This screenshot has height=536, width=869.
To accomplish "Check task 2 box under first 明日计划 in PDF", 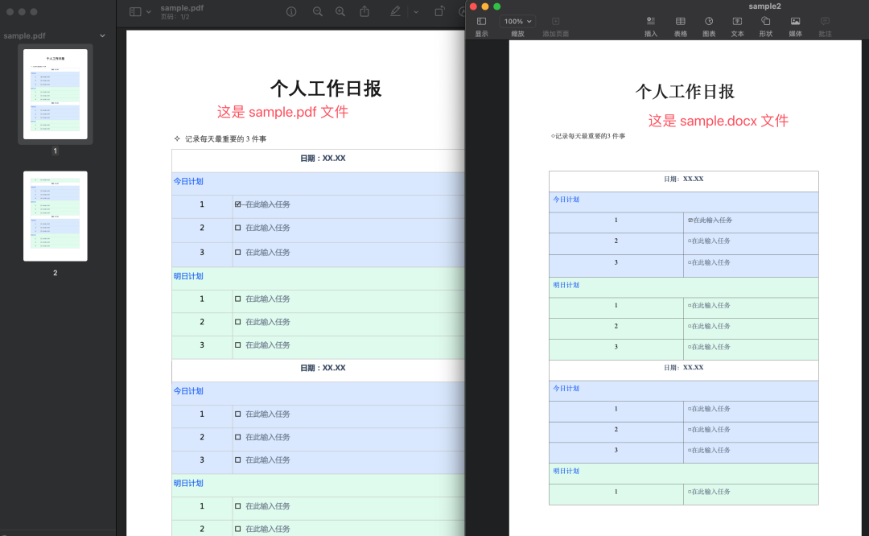I will click(x=237, y=322).
